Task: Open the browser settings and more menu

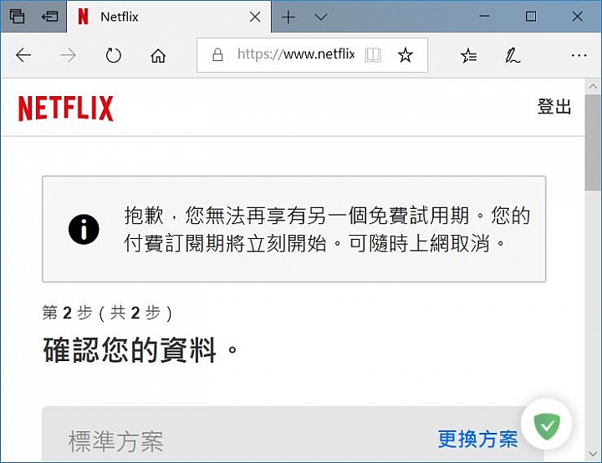Action: [579, 56]
